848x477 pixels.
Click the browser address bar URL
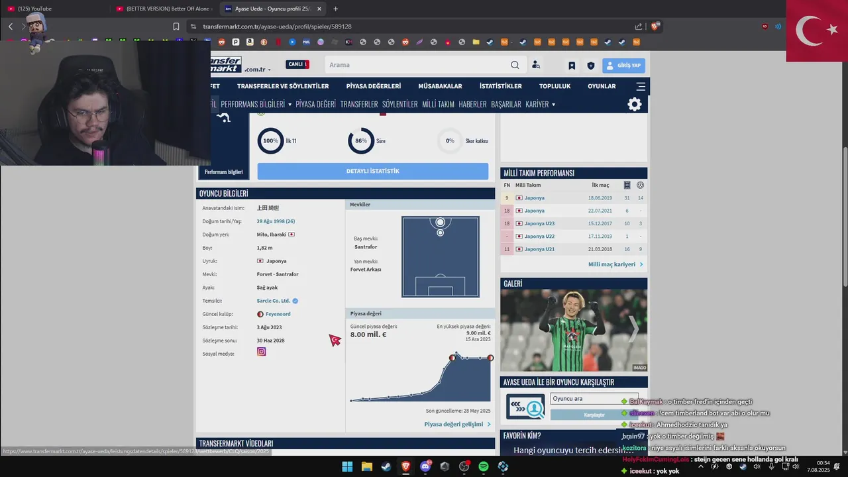277,26
